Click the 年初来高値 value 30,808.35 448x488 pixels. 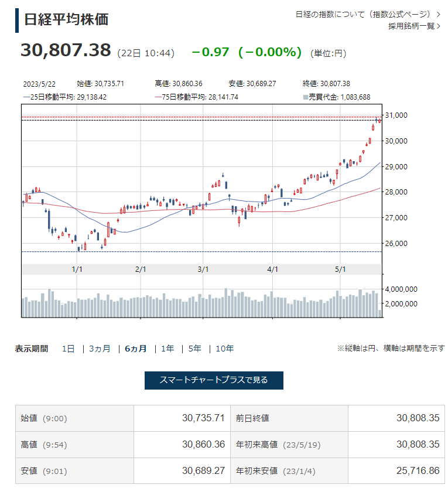418,445
